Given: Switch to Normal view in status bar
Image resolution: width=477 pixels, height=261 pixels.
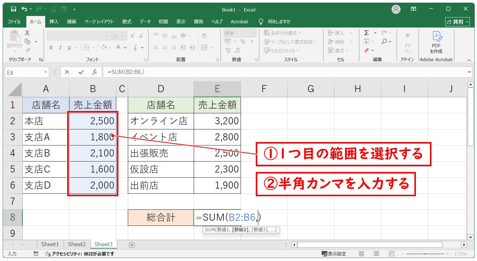Looking at the screenshot, I should (362, 254).
